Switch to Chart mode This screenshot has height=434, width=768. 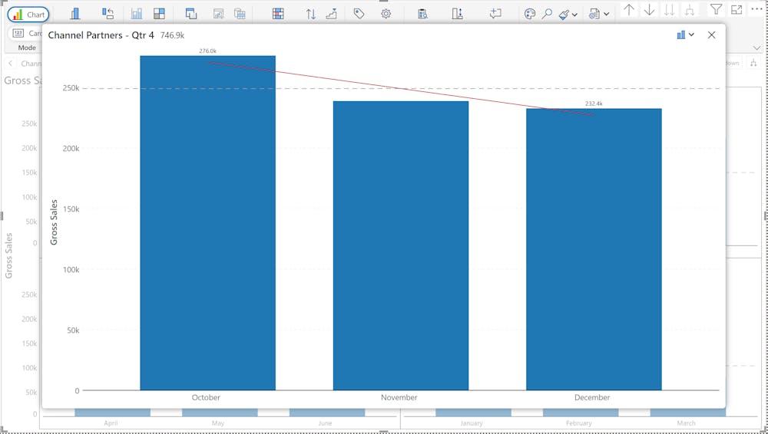pos(28,15)
